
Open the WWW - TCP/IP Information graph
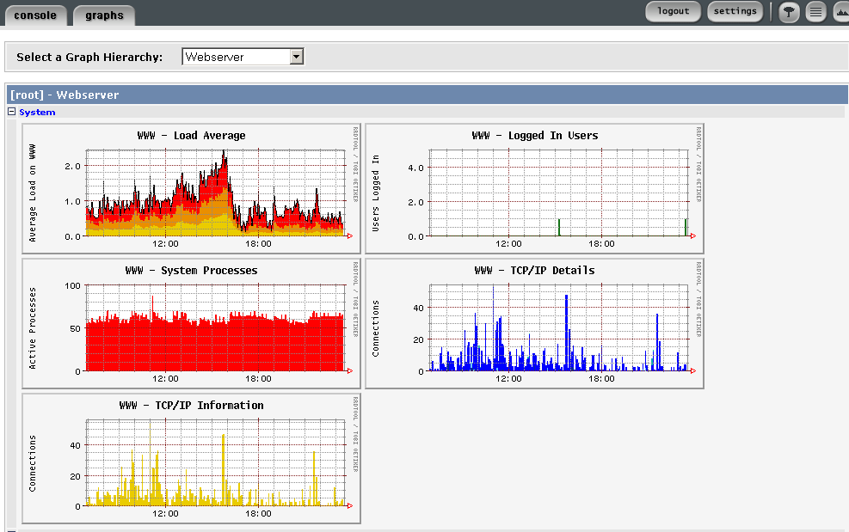click(191, 458)
